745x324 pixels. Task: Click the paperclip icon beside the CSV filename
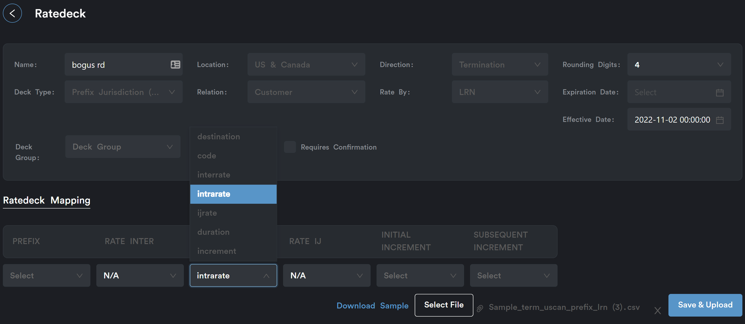pyautogui.click(x=480, y=308)
